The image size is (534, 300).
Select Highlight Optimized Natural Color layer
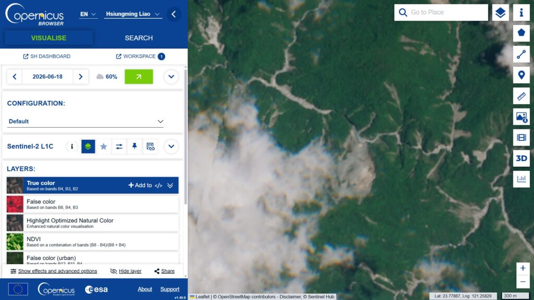[92, 223]
